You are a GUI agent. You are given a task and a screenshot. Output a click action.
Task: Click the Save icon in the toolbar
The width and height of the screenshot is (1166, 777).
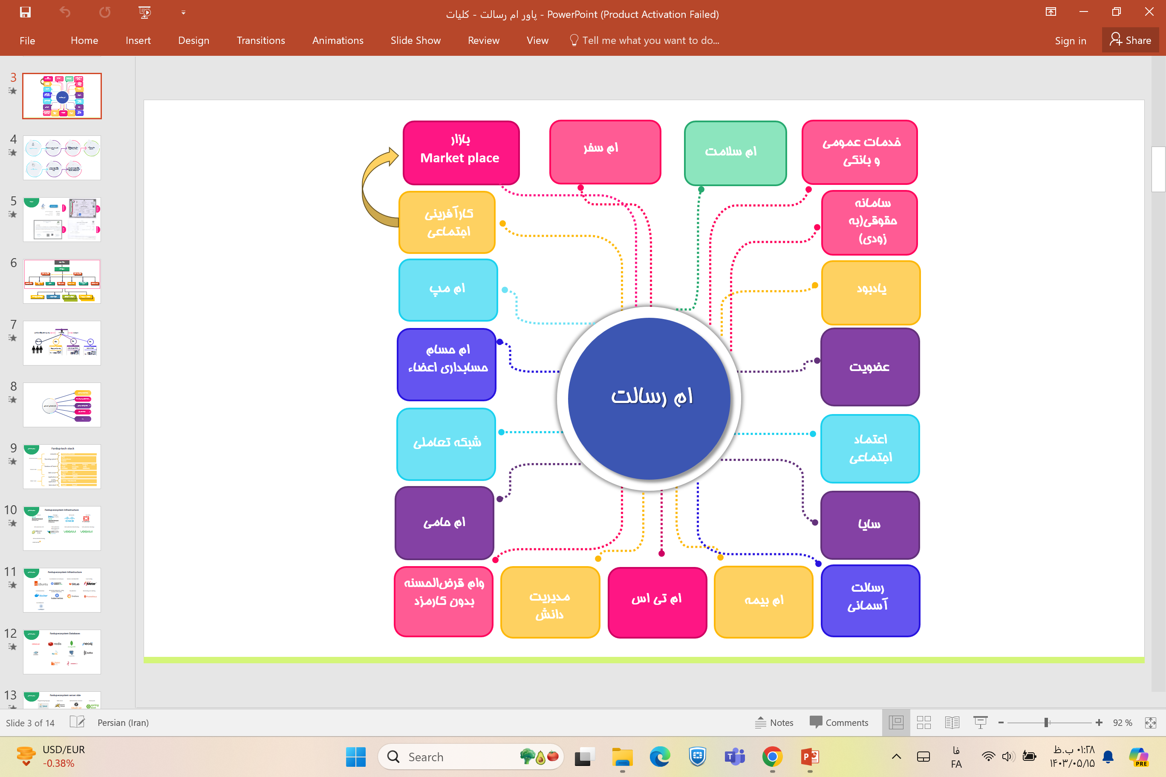pos(25,13)
